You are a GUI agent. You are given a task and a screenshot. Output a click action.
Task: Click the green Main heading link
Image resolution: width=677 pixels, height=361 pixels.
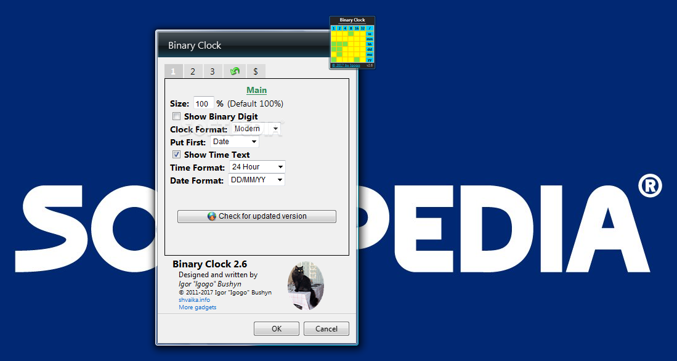(x=256, y=90)
